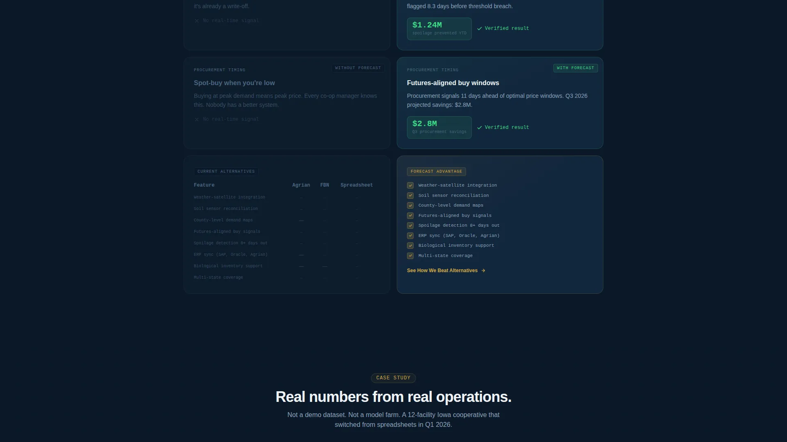787x442 pixels.
Task: Click the checkmark icon beside $1.24M Verified result
Action: click(x=480, y=29)
